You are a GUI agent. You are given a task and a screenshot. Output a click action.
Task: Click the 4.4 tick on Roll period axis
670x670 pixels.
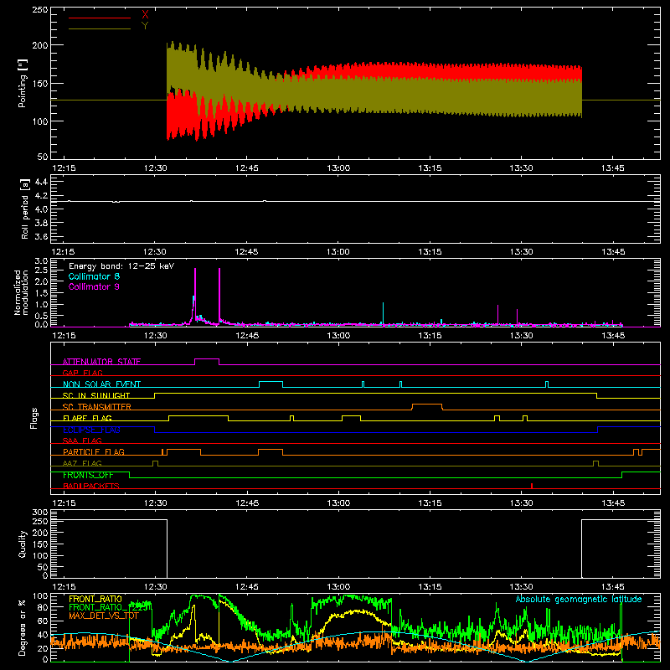[x=41, y=182]
